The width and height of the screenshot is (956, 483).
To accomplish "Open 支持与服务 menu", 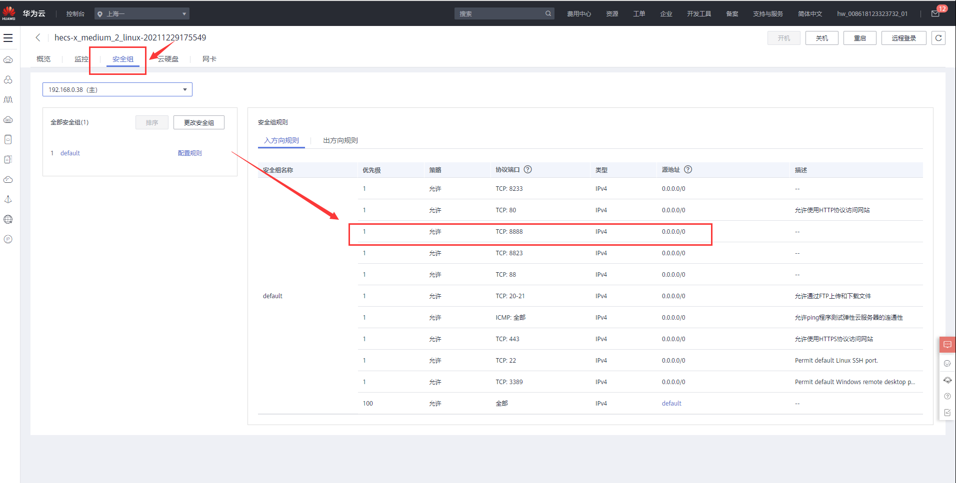I will click(x=768, y=14).
